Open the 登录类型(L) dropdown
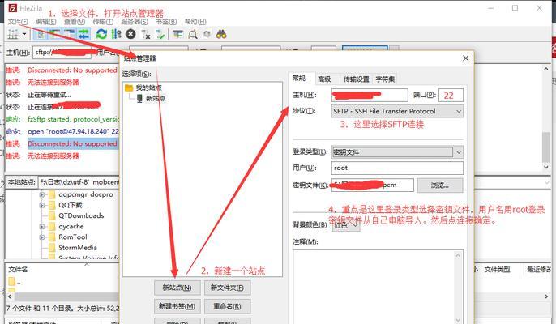Viewport: 556px width, 324px height. pyautogui.click(x=397, y=152)
